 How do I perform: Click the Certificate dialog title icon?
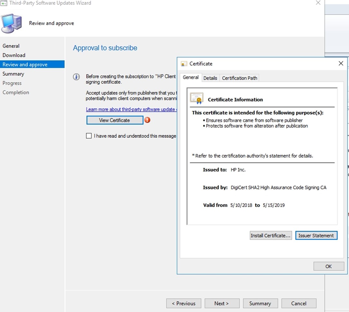coord(184,64)
